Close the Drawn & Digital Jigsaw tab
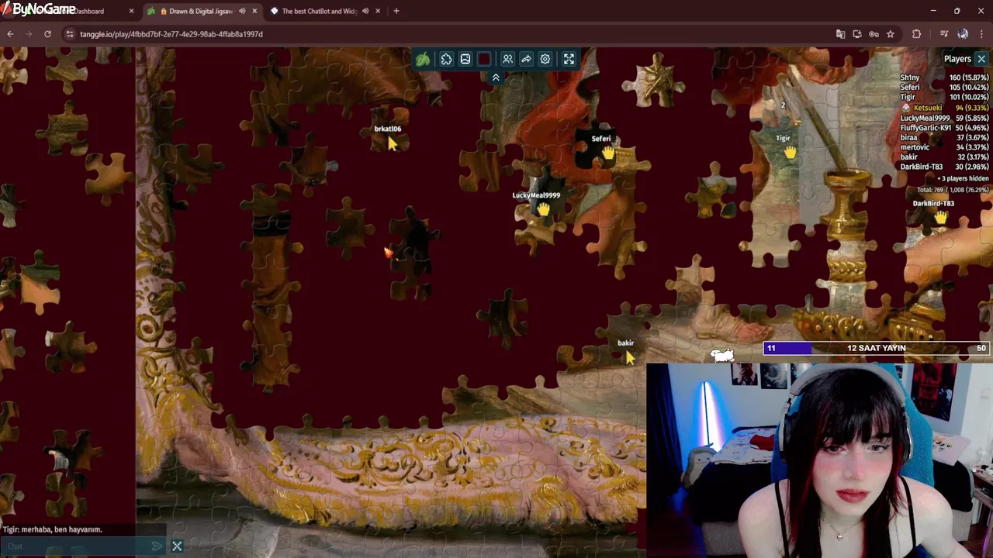Screen dimensions: 993x558 254,11
